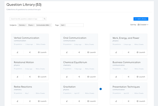Share the Business Communication library
158x106 pixels.
pos(128,77)
